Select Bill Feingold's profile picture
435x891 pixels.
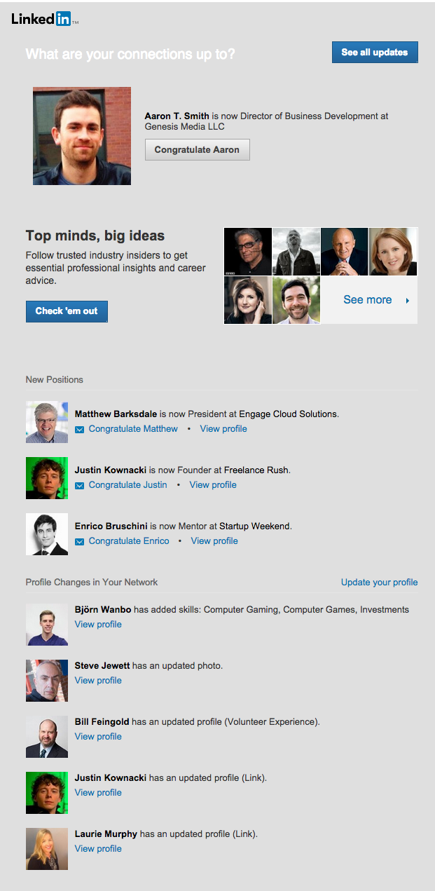(x=47, y=737)
